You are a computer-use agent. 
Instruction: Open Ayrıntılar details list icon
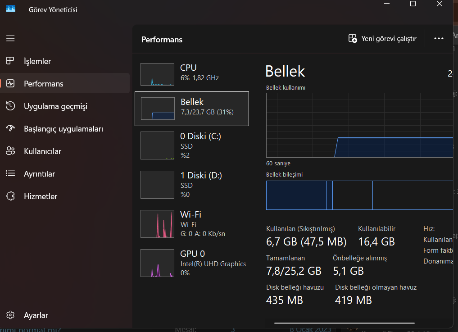[10, 174]
